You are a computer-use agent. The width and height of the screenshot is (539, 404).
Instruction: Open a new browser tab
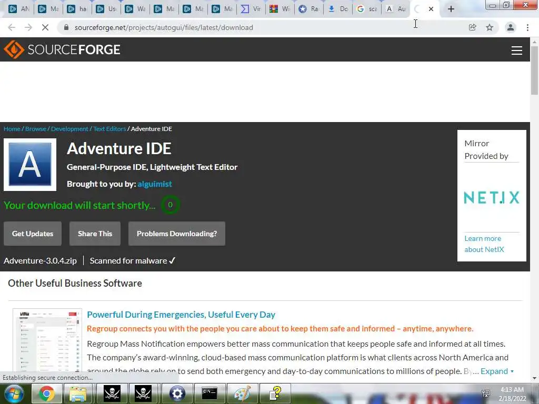coord(451,9)
